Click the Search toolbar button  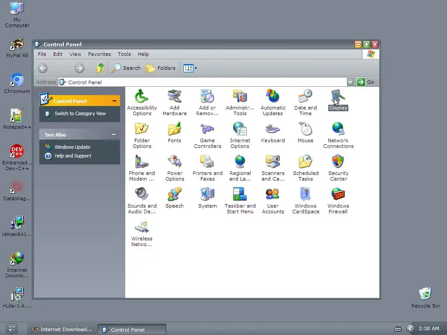tap(126, 68)
